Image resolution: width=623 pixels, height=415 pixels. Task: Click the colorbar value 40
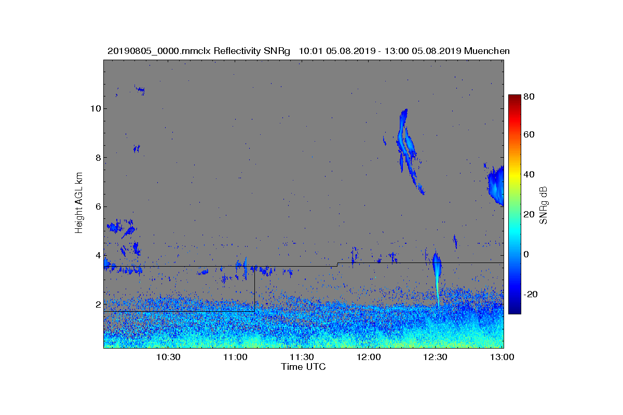coord(530,174)
